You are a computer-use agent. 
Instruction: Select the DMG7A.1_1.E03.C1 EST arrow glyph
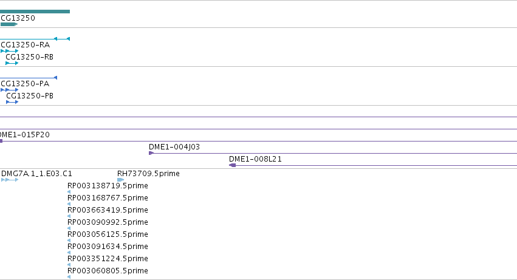[x=10, y=180]
